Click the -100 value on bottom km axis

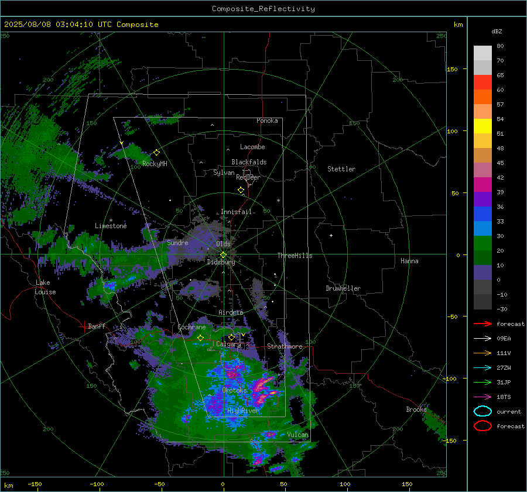point(97,484)
